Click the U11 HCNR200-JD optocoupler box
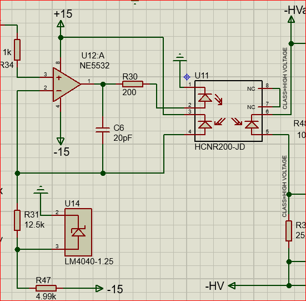Image resolution: width=306 pixels, height=301 pixels. [x=228, y=111]
